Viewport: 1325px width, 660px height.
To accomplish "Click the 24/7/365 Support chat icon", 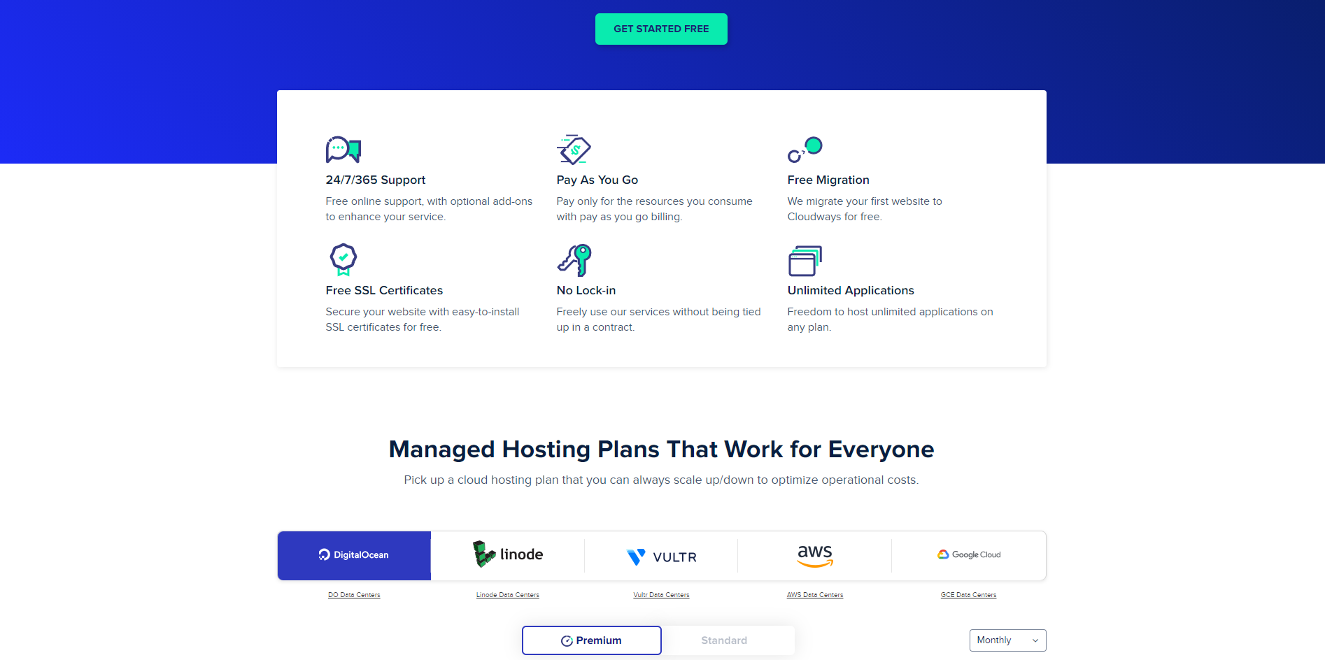I will tap(343, 150).
